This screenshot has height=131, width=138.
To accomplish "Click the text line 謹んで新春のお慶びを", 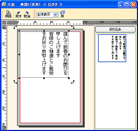I will [x=65, y=54].
